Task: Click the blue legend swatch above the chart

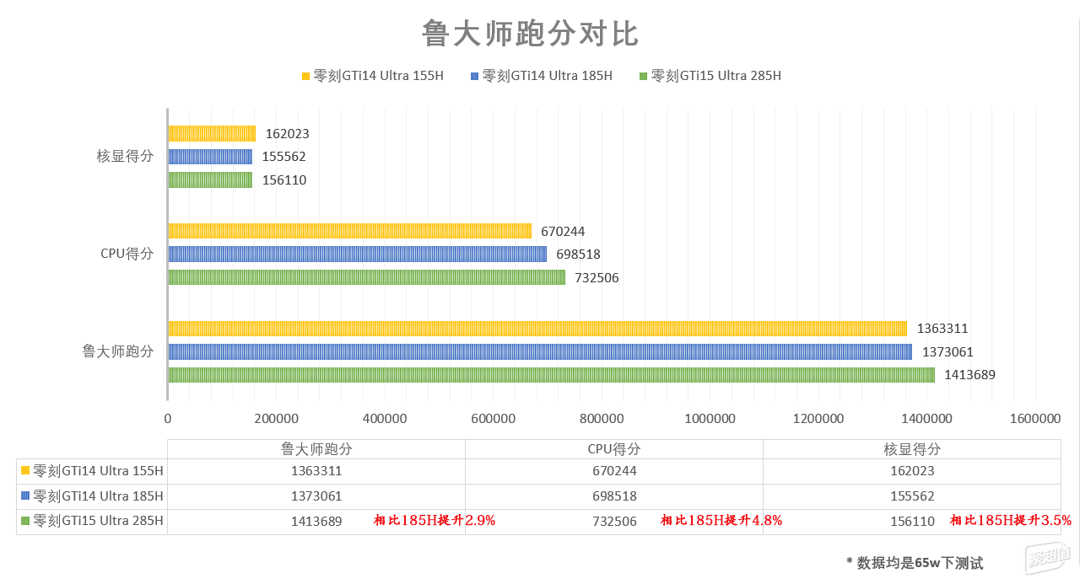Action: pos(474,76)
